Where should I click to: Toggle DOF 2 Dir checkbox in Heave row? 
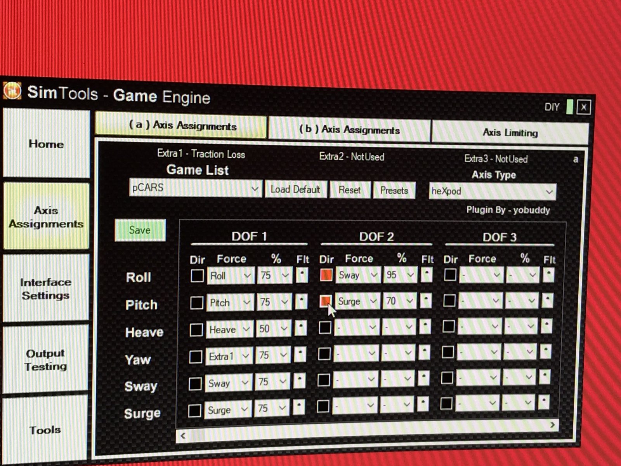coord(325,327)
